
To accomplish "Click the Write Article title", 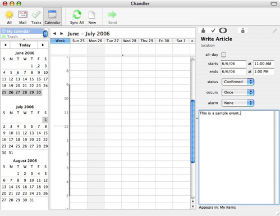I will pos(217,39).
